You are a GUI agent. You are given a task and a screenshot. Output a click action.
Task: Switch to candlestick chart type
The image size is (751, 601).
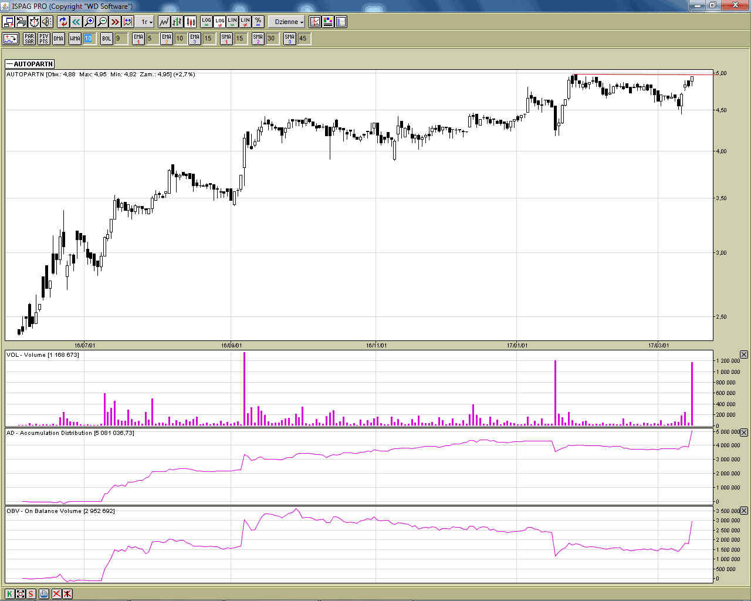tap(191, 22)
